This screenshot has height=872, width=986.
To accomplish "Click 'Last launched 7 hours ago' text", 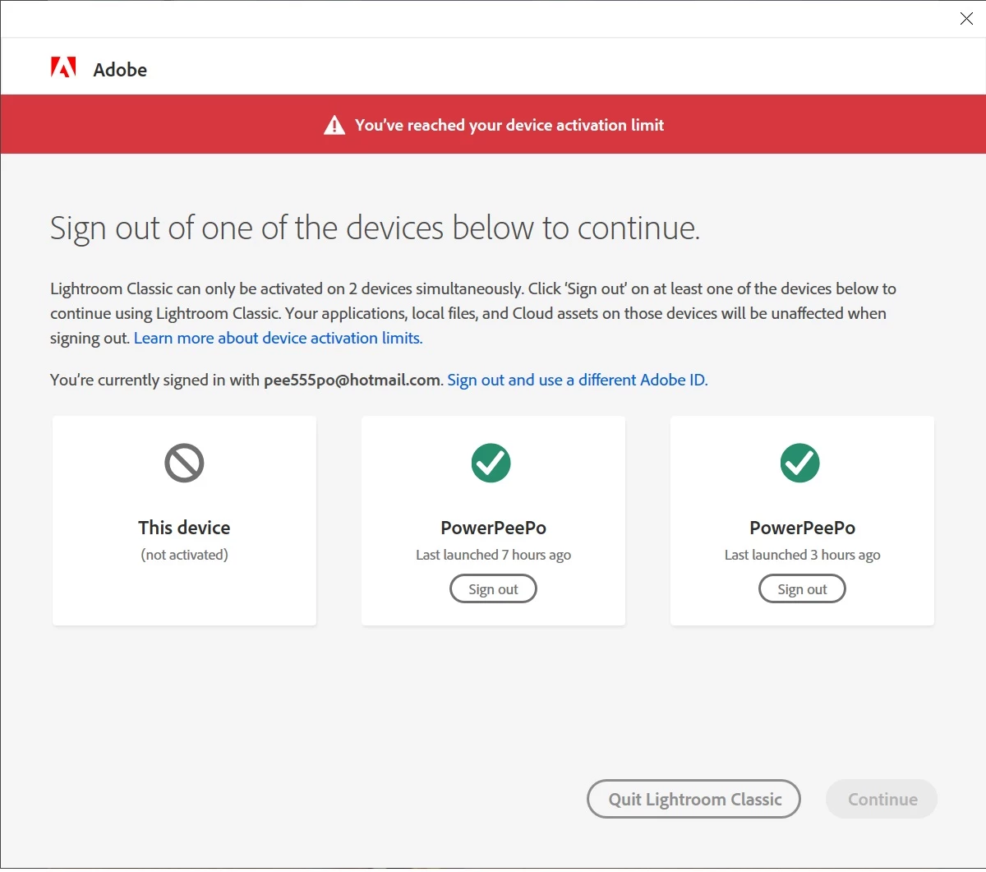I will (493, 555).
